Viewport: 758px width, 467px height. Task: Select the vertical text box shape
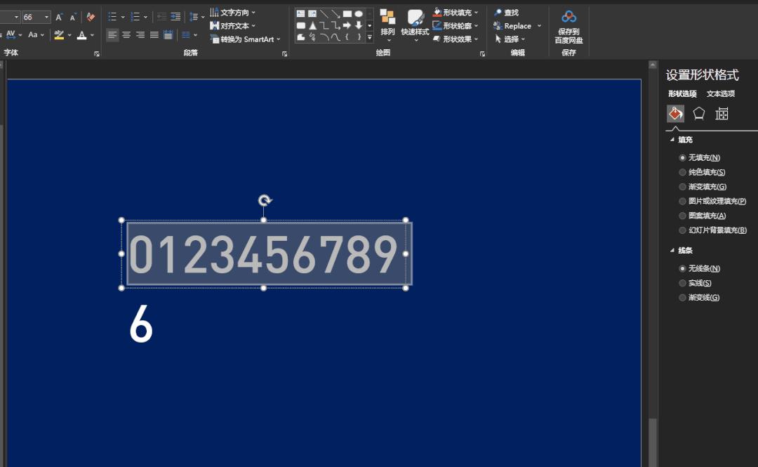(x=312, y=13)
